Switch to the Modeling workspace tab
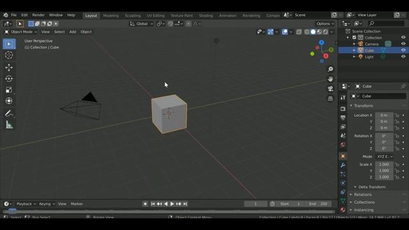 pyautogui.click(x=111, y=15)
